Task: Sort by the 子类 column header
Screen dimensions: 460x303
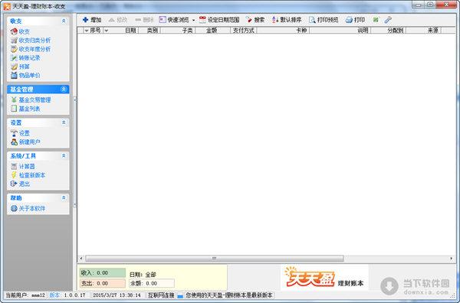Action: point(178,31)
